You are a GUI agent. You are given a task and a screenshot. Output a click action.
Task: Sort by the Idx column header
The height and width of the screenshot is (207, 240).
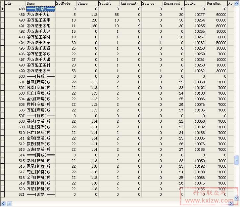point(15,3)
